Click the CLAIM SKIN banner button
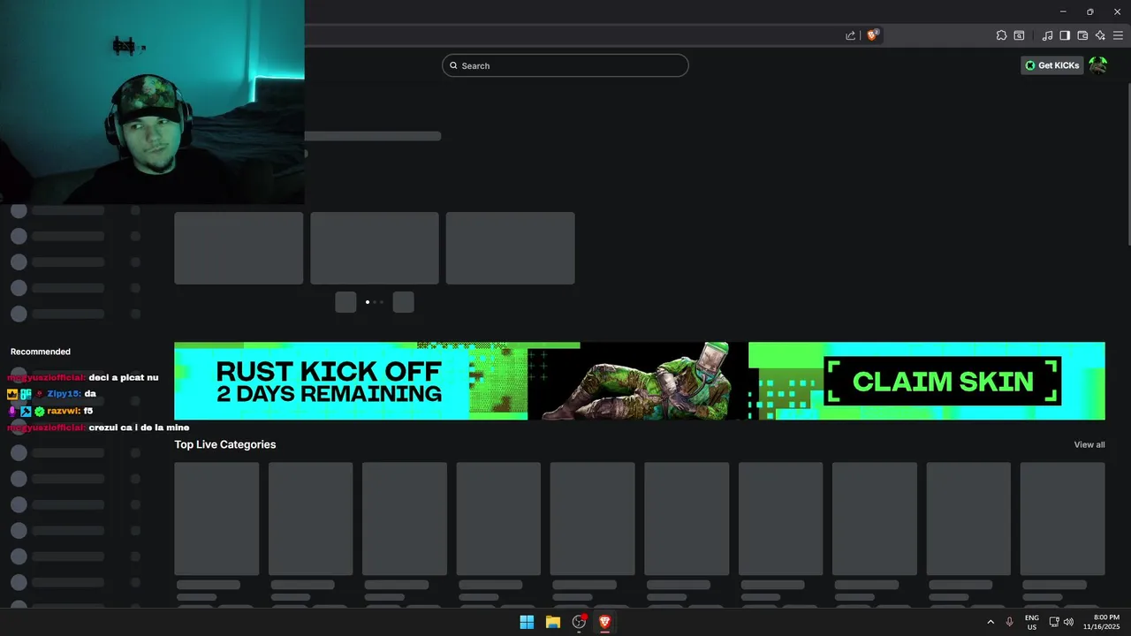Screen dimensions: 1131x636 click(x=943, y=381)
